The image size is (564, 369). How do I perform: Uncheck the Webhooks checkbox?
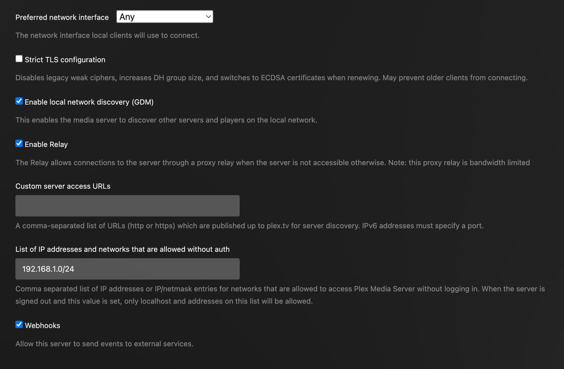coord(19,324)
